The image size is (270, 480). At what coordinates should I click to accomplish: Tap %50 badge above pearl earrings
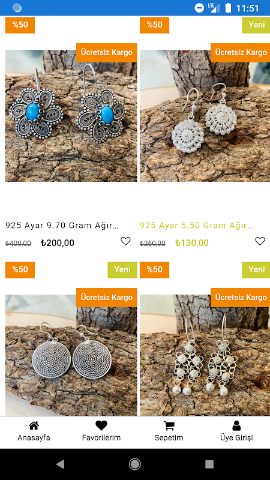tap(154, 269)
